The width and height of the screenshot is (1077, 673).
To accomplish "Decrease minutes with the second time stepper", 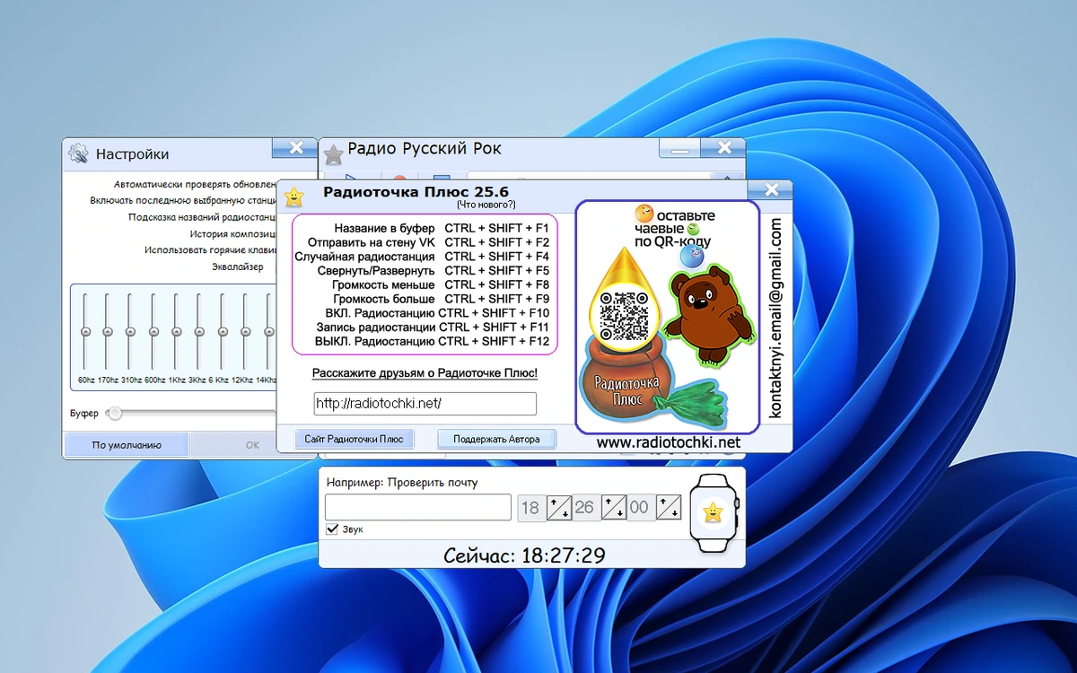I will [620, 513].
